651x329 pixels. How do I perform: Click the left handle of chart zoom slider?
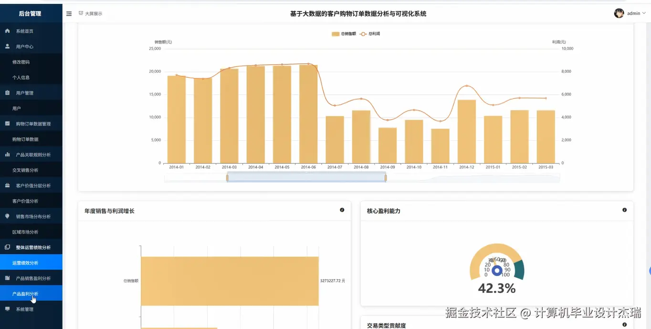coord(227,178)
